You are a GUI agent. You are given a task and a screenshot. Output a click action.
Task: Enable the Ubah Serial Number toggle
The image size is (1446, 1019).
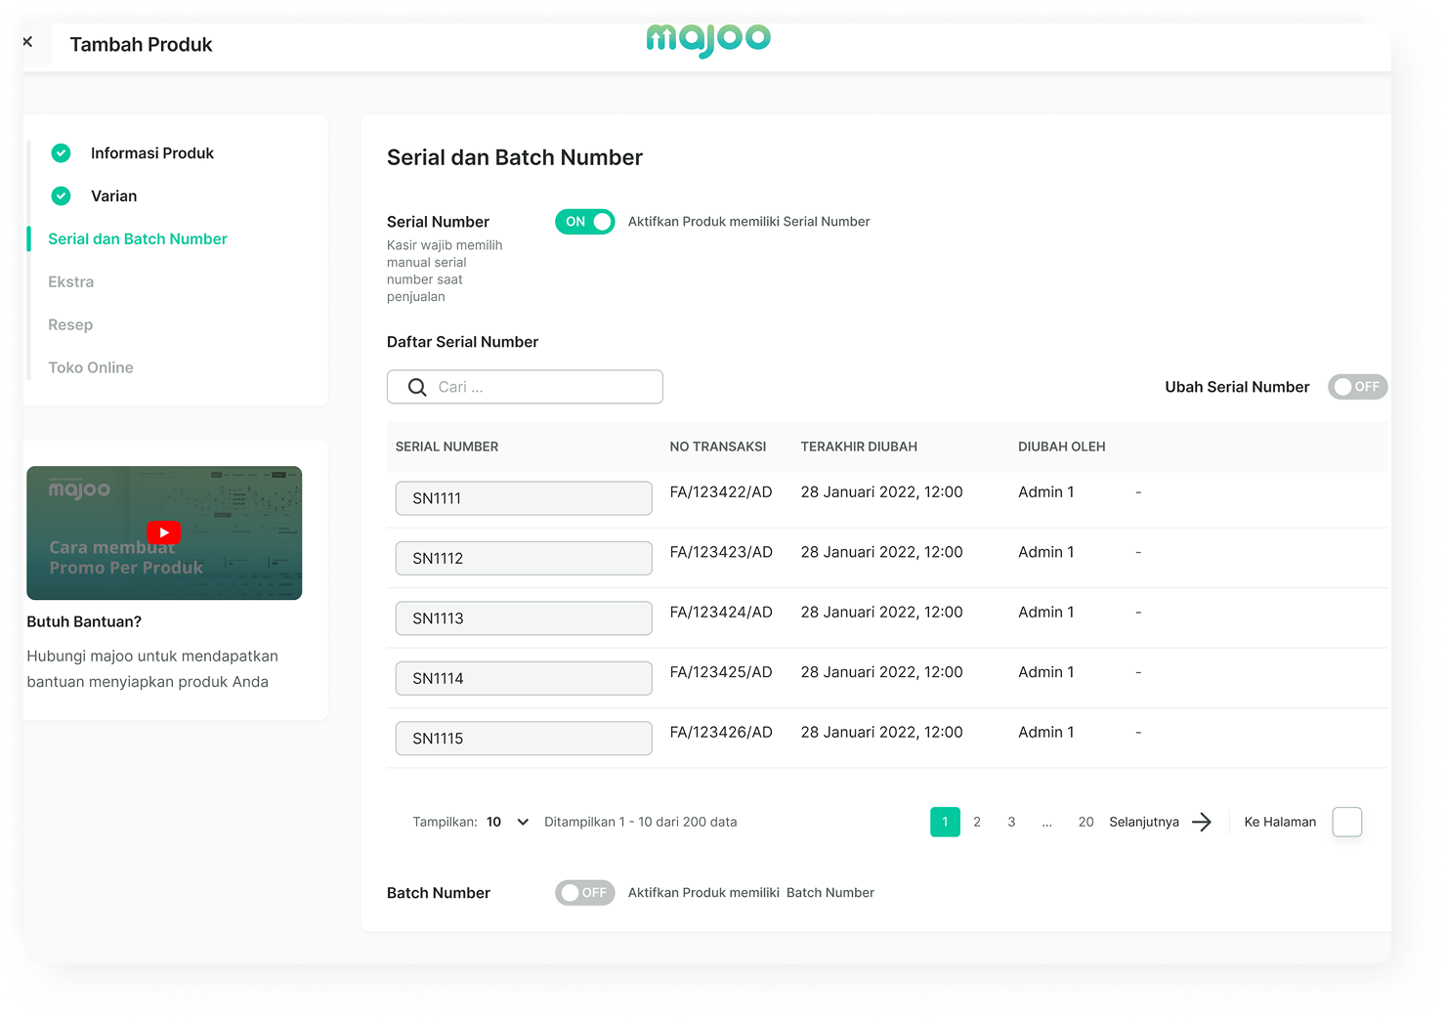click(x=1357, y=387)
